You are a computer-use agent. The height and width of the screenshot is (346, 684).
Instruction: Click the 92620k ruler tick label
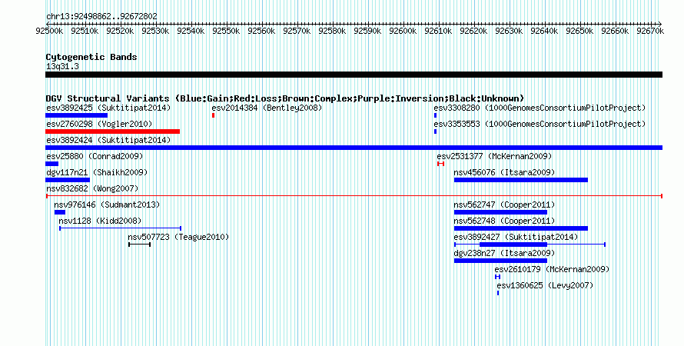(x=473, y=31)
